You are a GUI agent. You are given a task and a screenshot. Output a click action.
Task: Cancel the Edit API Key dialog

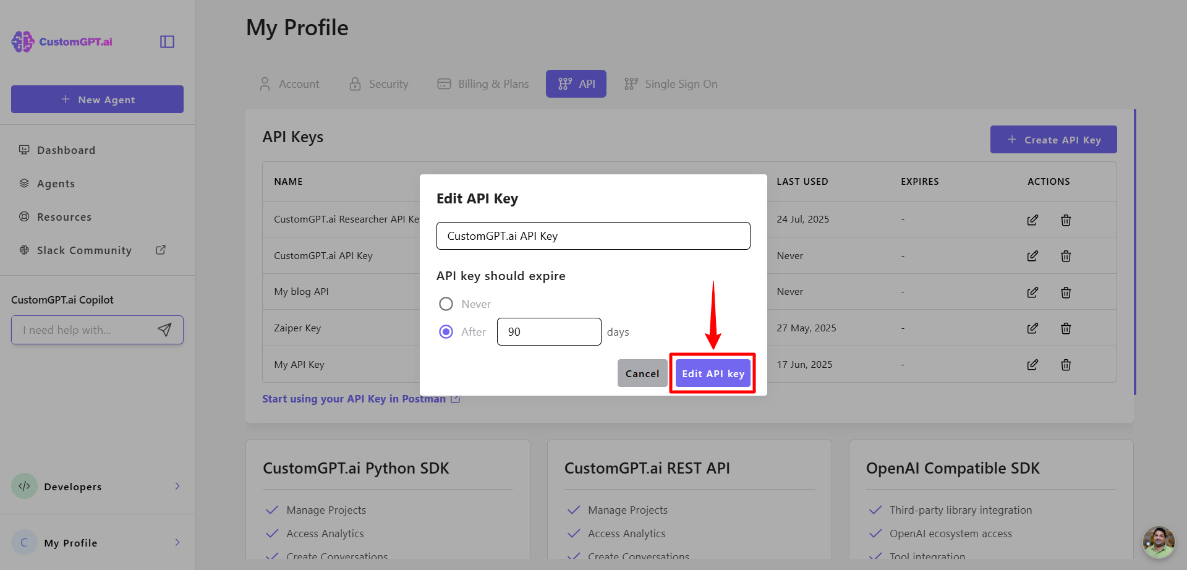pos(642,373)
